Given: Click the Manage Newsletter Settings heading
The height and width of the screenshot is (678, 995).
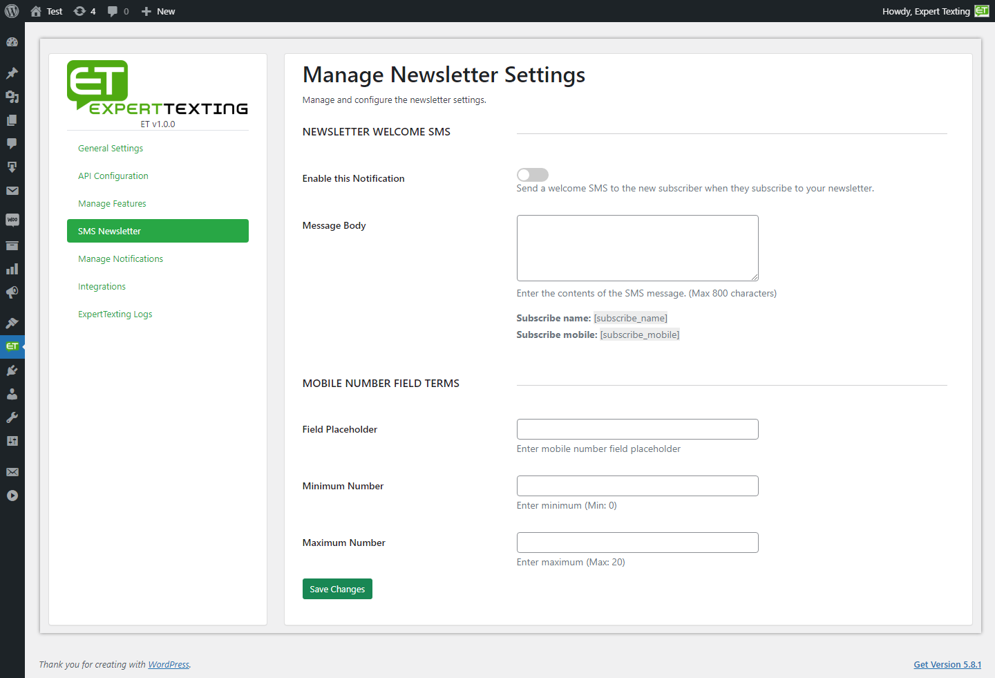Looking at the screenshot, I should (x=444, y=75).
